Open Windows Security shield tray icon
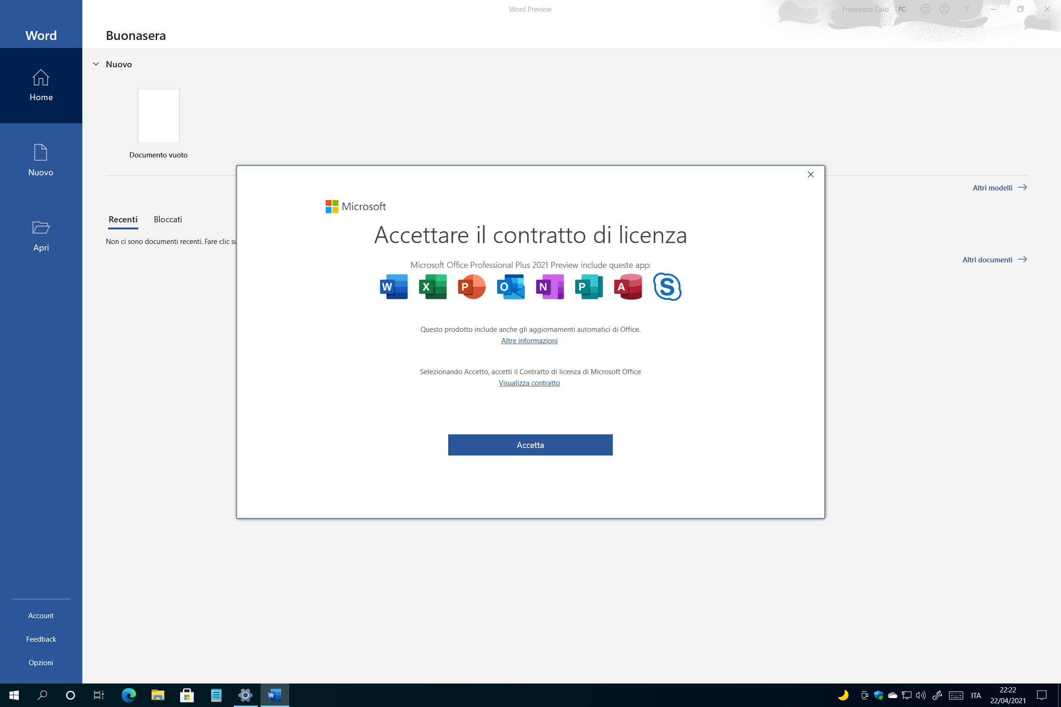 [879, 695]
